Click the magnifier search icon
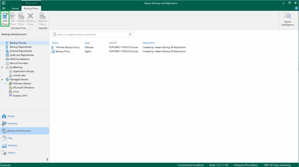Viewport: 299px width, 167px height. click(x=55, y=34)
